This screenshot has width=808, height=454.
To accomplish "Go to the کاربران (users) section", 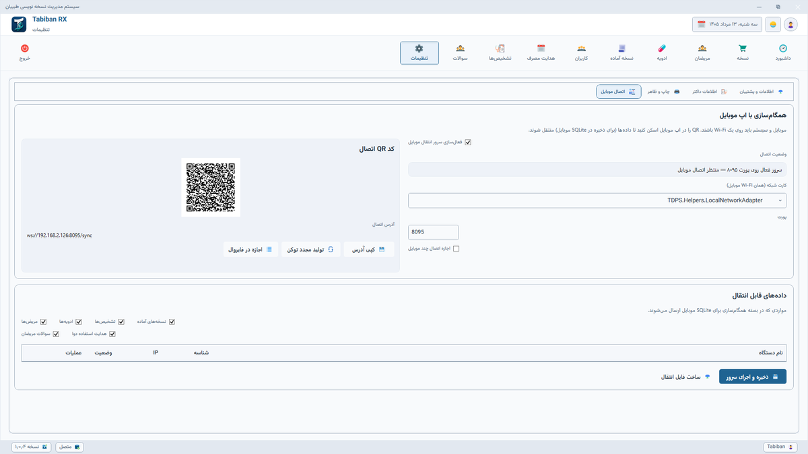I will click(x=581, y=52).
